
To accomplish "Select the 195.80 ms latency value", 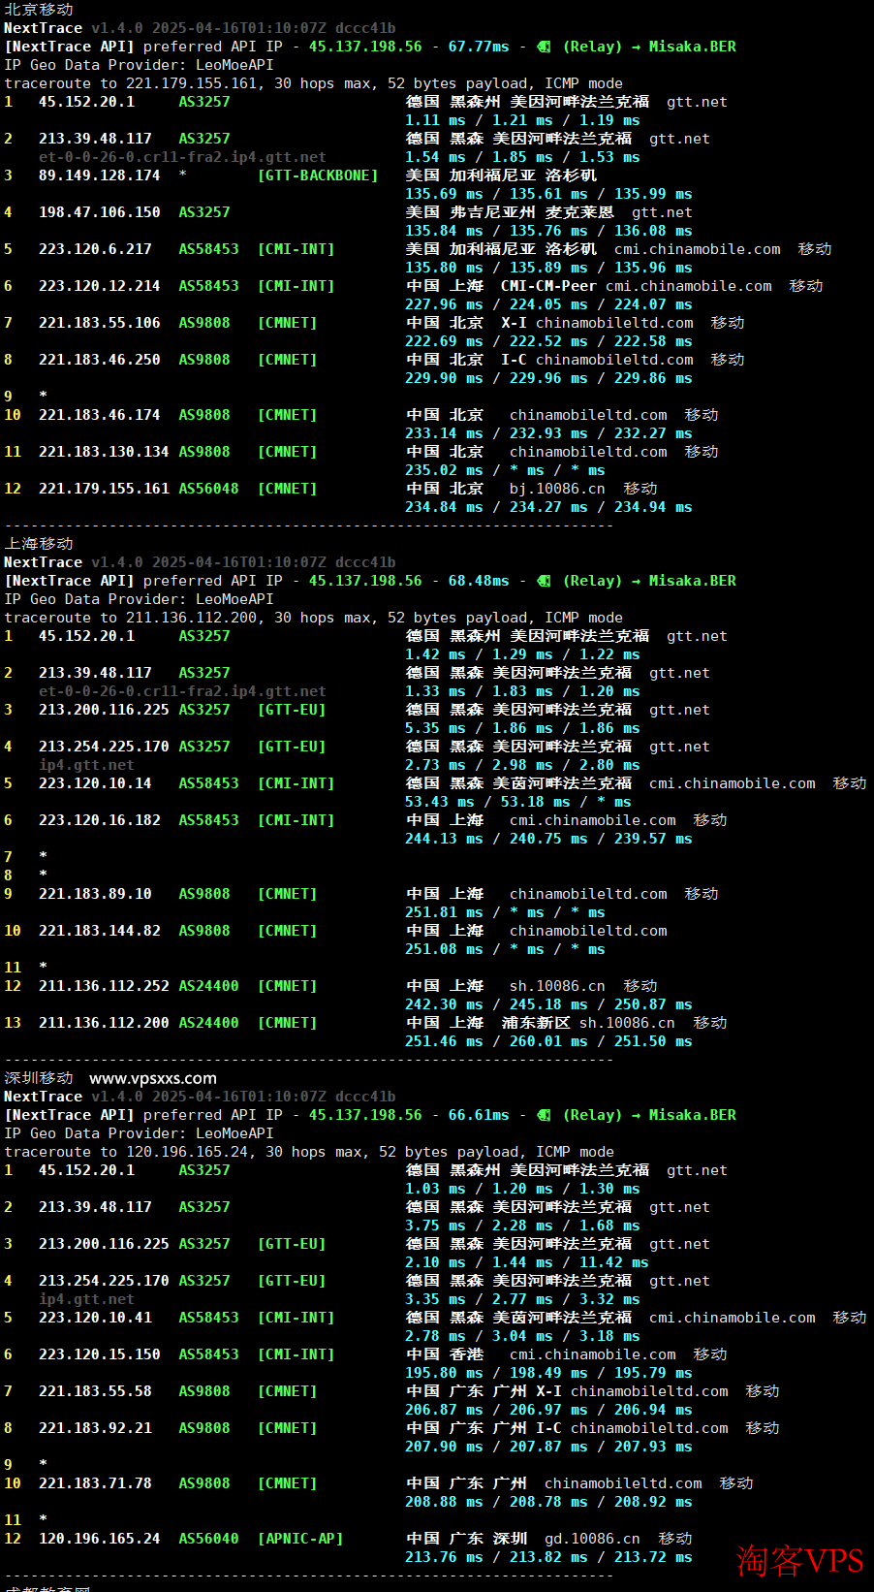I will (x=444, y=1373).
